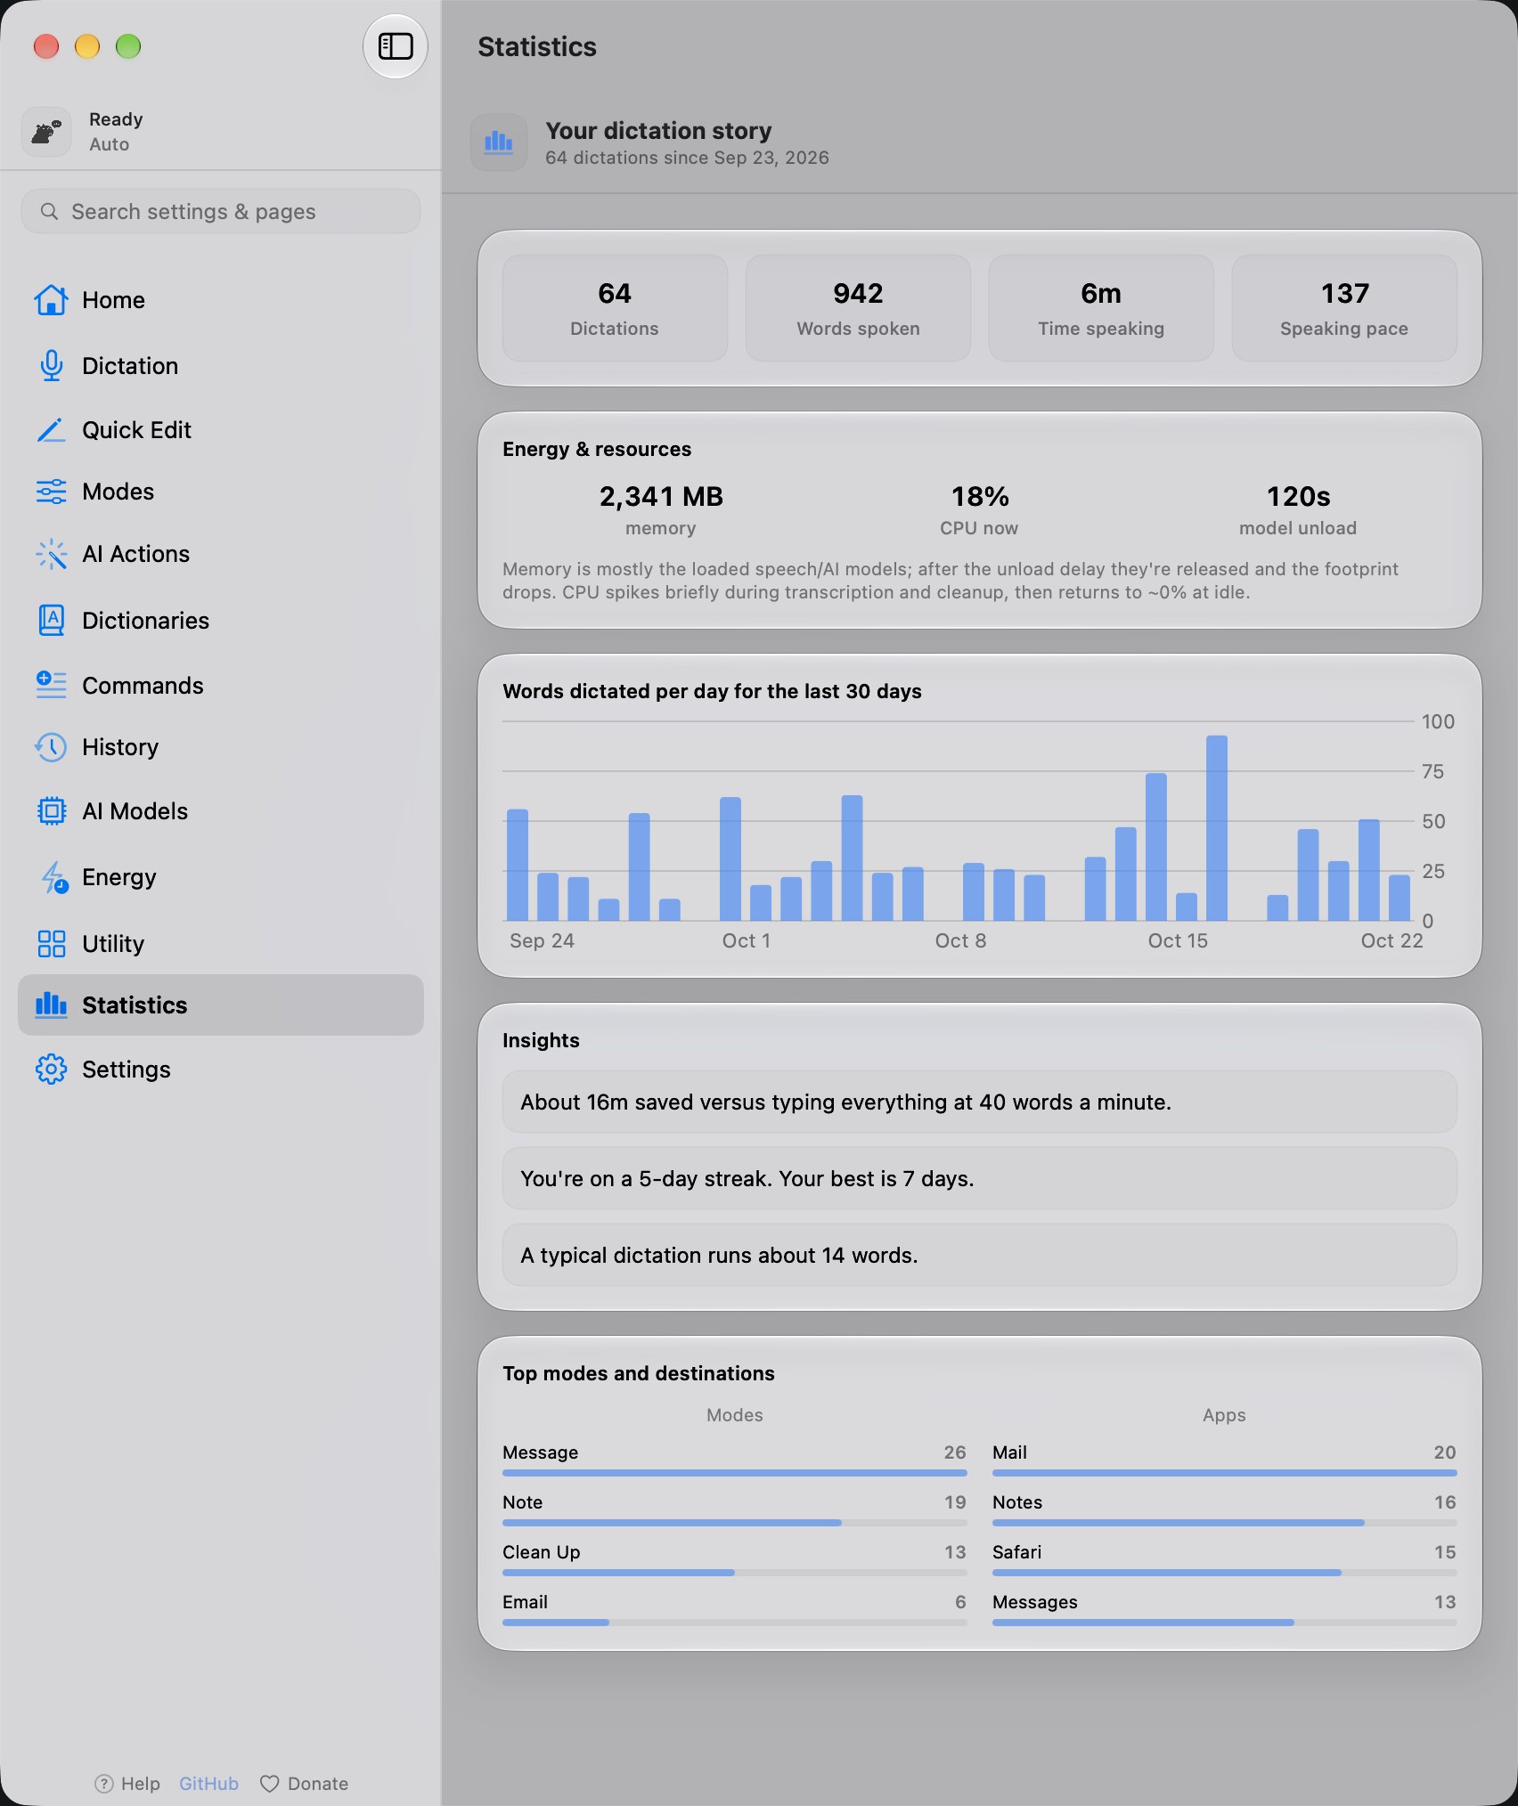Image resolution: width=1518 pixels, height=1806 pixels.
Task: Click the Modes sliders icon
Action: point(51,492)
